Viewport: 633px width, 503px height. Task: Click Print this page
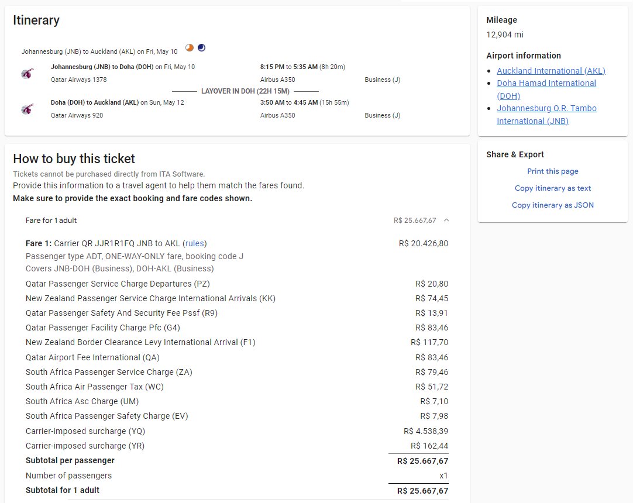(553, 171)
